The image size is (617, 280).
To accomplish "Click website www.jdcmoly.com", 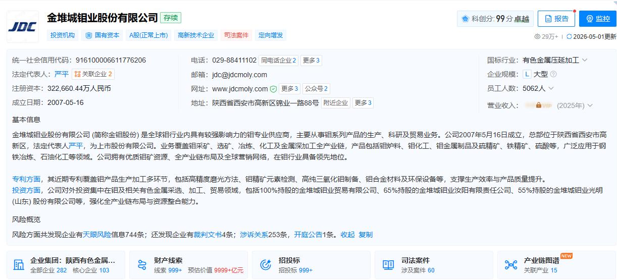I will click(240, 89).
